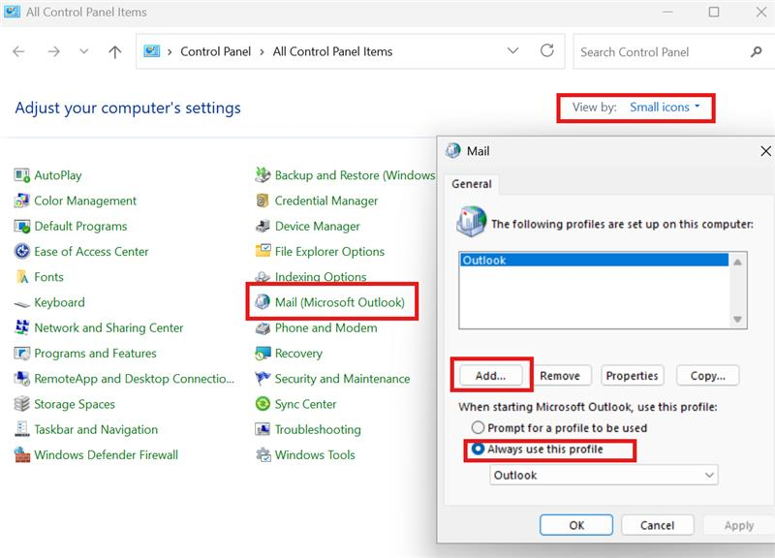
Task: Click the Copy... button
Action: tap(708, 376)
